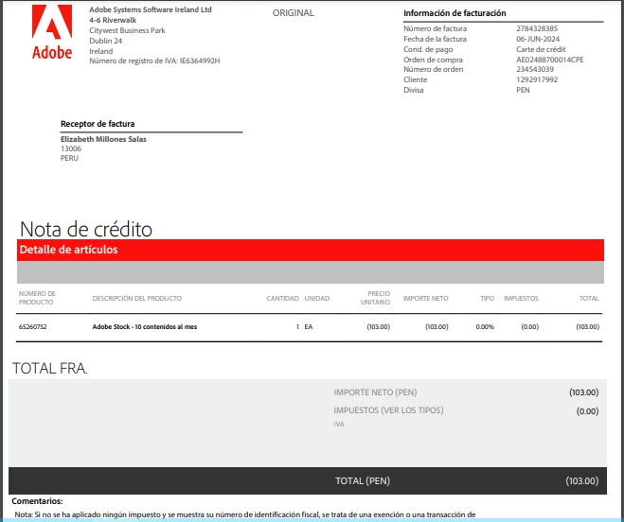The width and height of the screenshot is (624, 522).
Task: Click the address line '4-6 Riverwalk'
Action: [x=113, y=20]
